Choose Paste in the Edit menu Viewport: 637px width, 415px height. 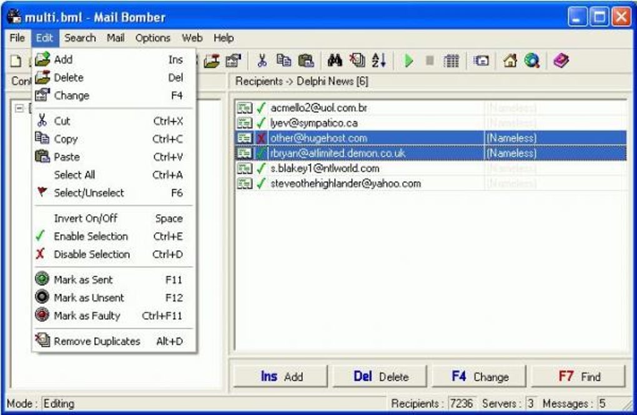pos(114,157)
